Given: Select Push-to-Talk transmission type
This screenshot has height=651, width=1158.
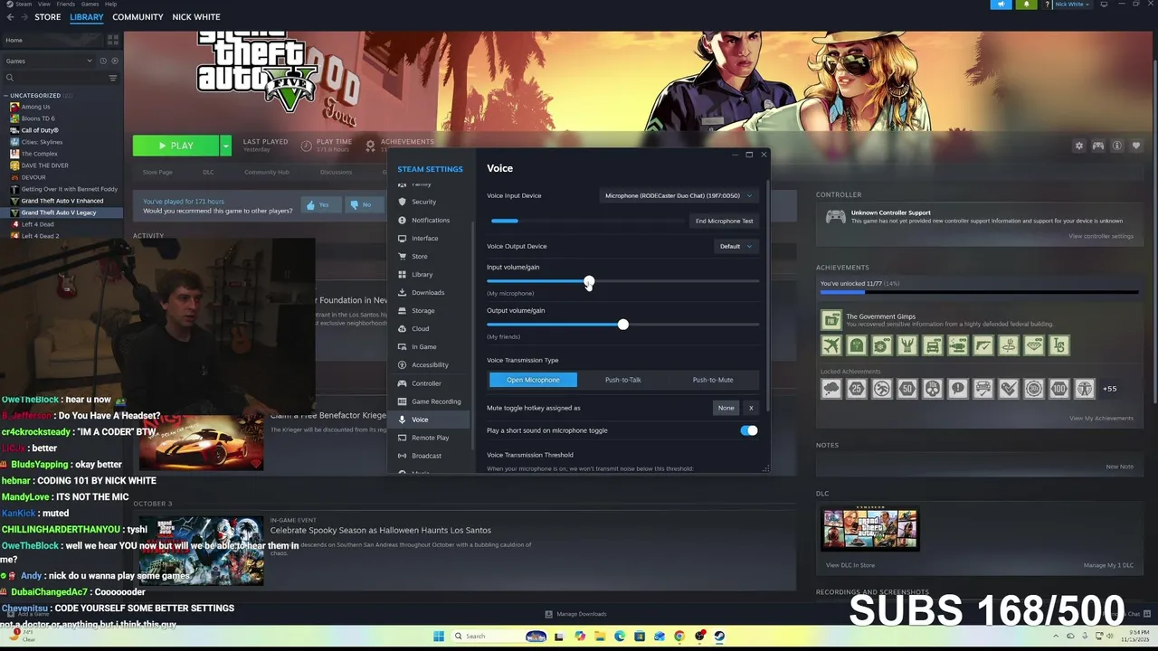Looking at the screenshot, I should pos(622,380).
